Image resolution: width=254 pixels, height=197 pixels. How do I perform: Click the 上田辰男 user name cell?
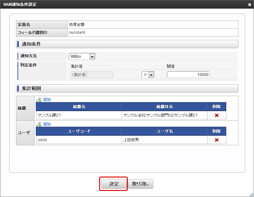point(164,140)
